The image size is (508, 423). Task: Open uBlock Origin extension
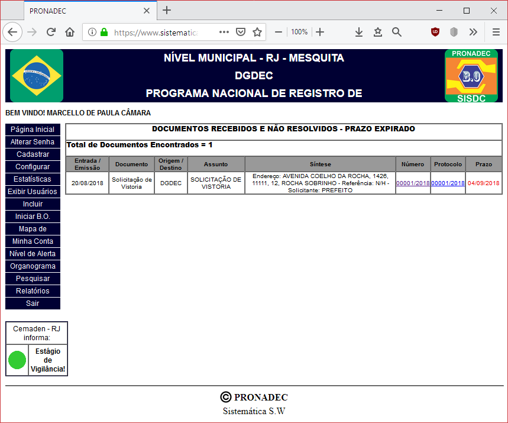coord(435,32)
